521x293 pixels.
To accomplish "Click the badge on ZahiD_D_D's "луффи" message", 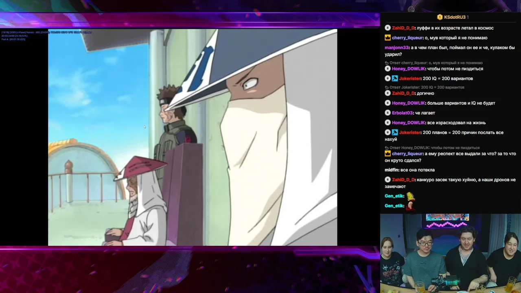I will pyautogui.click(x=387, y=28).
